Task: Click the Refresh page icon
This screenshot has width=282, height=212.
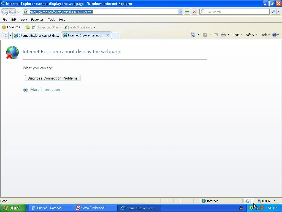Action: (187, 12)
